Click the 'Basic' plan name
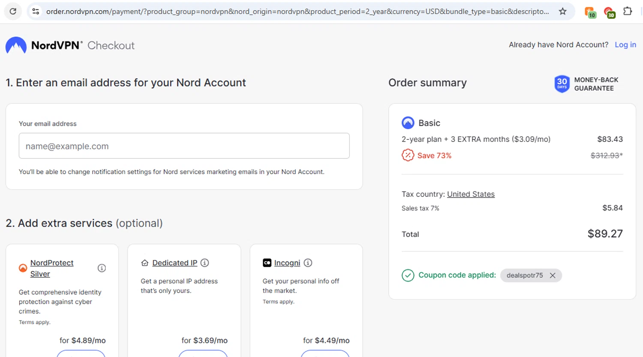This screenshot has height=357, width=643. [429, 123]
